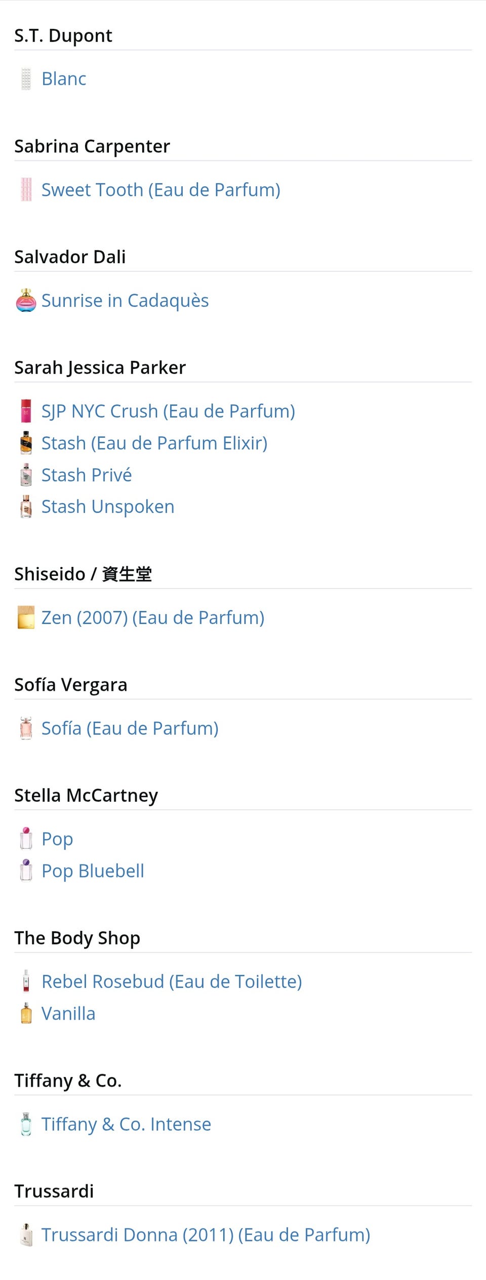The height and width of the screenshot is (1280, 486).
Task: Click the SJP NYC Crush bottle icon
Action: click(x=26, y=411)
